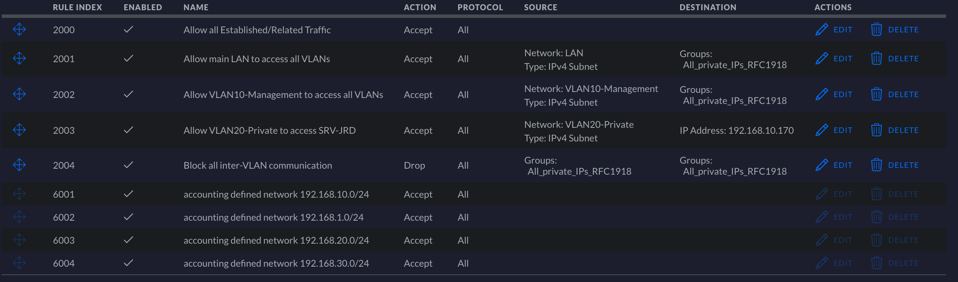Click the enabled checkmark for rule 6002

128,217
